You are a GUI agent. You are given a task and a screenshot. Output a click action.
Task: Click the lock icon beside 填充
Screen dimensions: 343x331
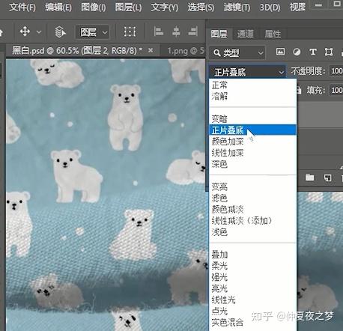(x=299, y=90)
